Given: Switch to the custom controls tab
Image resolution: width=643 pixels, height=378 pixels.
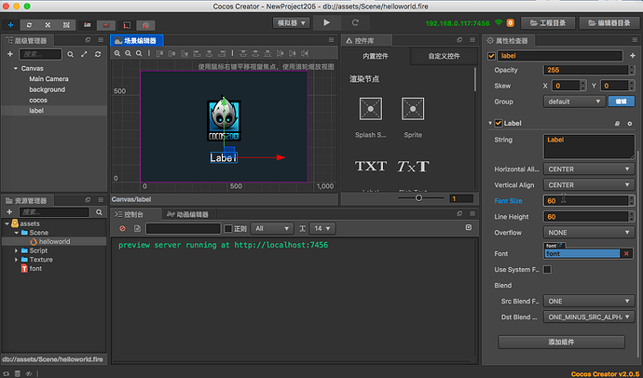Looking at the screenshot, I should coord(445,57).
